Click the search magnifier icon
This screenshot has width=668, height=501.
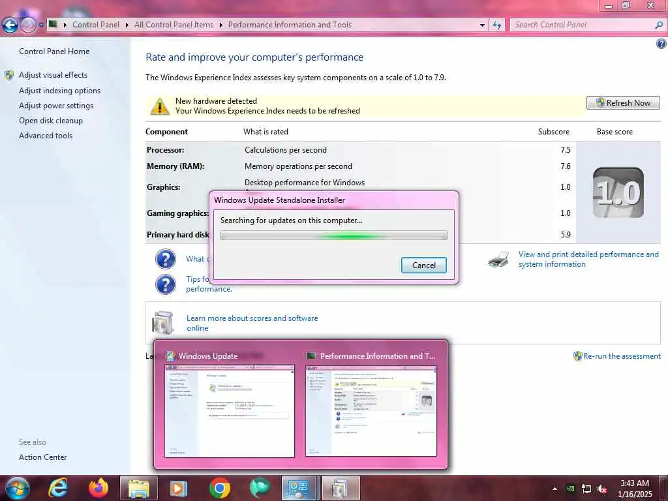659,25
